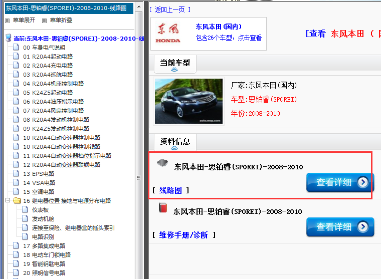
Task: Open 19 智能钥匙电路
Action: pyautogui.click(x=44, y=263)
